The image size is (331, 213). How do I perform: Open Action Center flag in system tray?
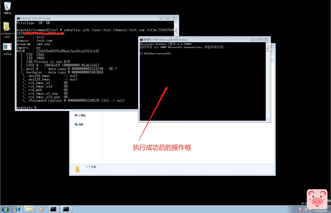(301, 209)
